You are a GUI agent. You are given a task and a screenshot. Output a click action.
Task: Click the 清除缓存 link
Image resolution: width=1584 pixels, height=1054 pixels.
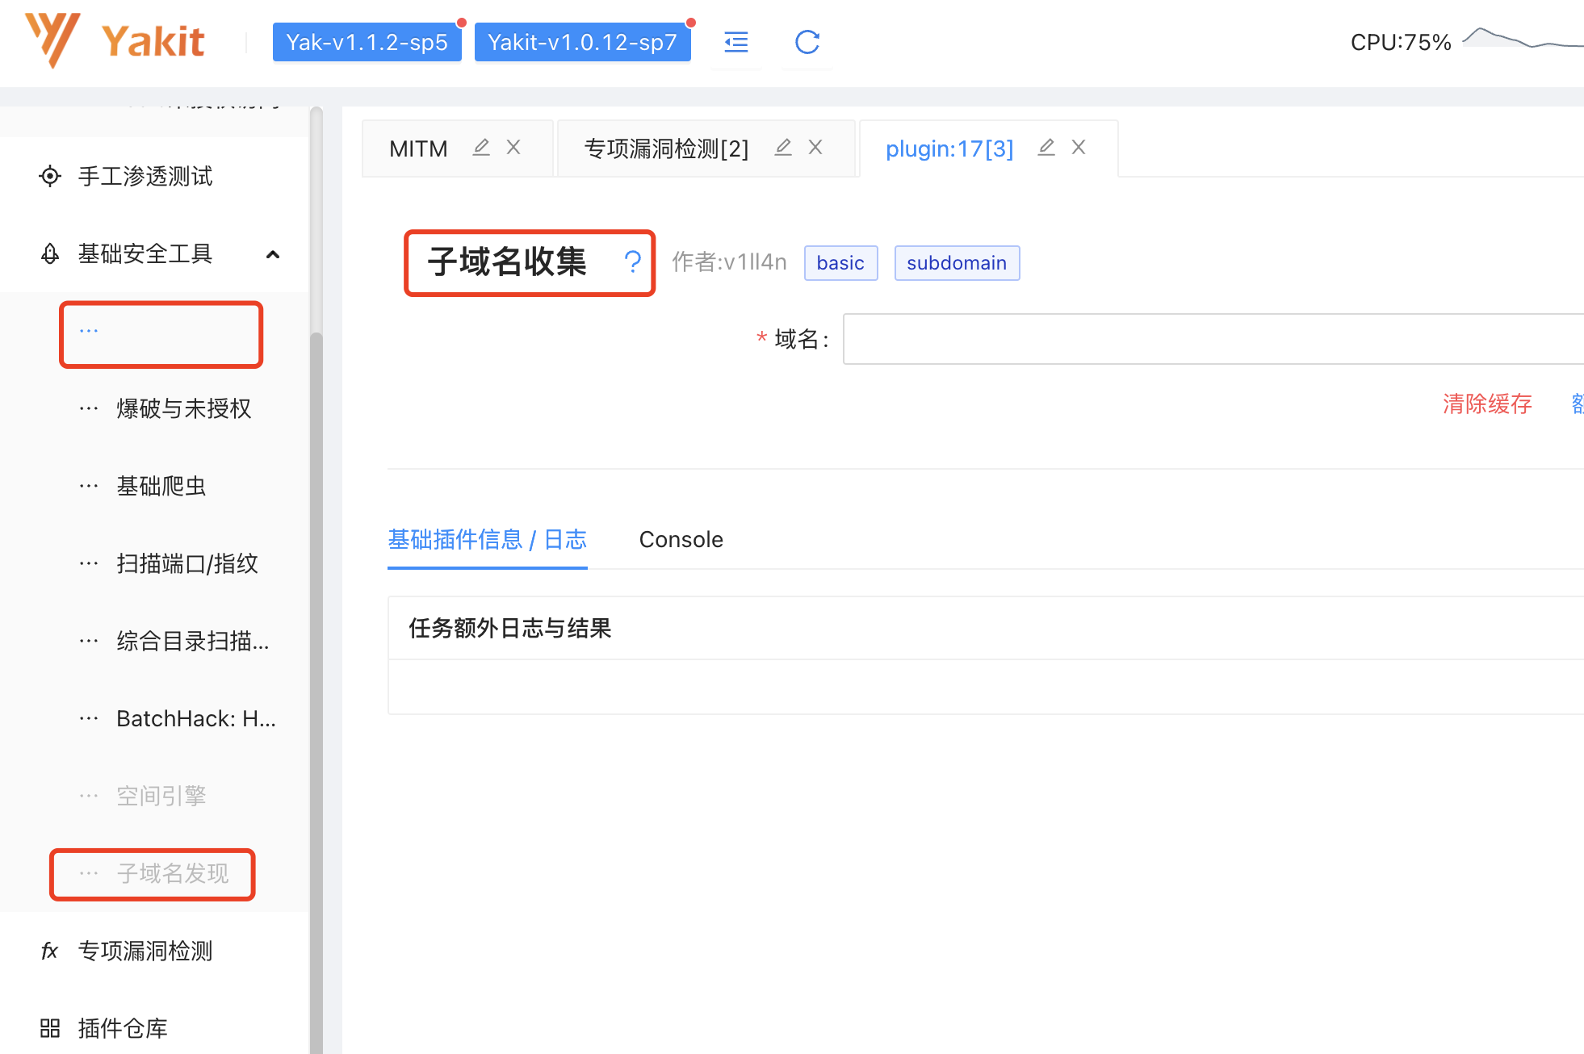[x=1487, y=404]
